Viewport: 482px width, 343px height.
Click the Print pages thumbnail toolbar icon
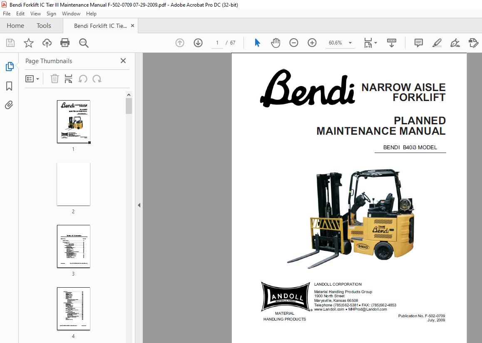(68, 79)
